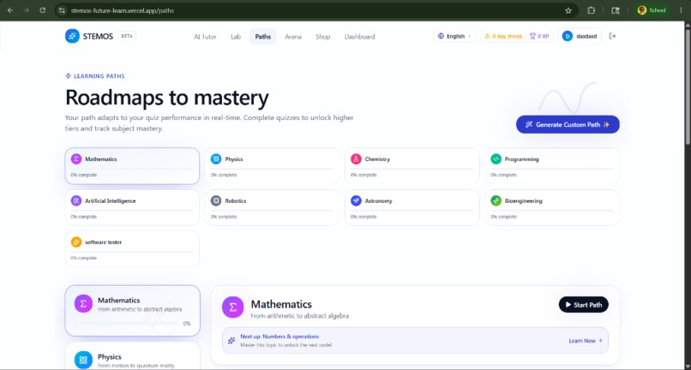Click the Robotics icon

click(x=216, y=201)
